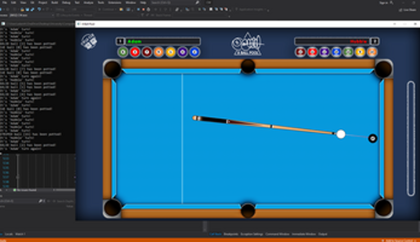Open the Test menu
The height and width of the screenshot is (242, 420).
click(x=77, y=2)
